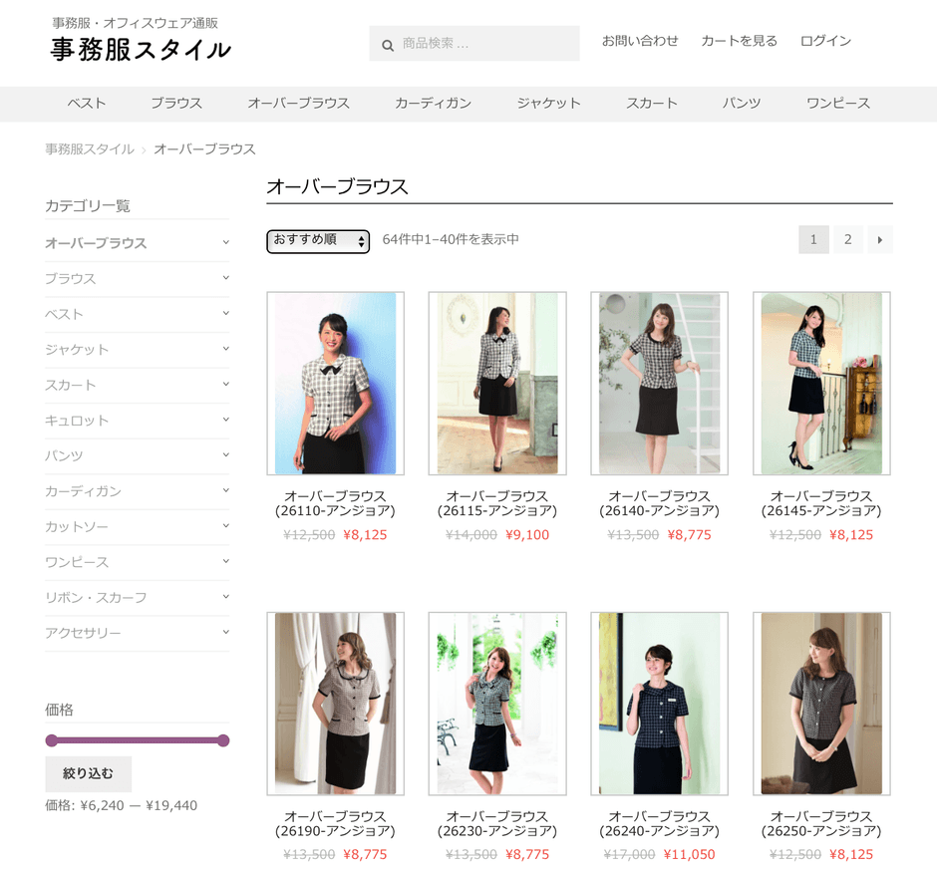This screenshot has height=869, width=937.
Task: Open the カートを見る link
Action: coord(739,41)
